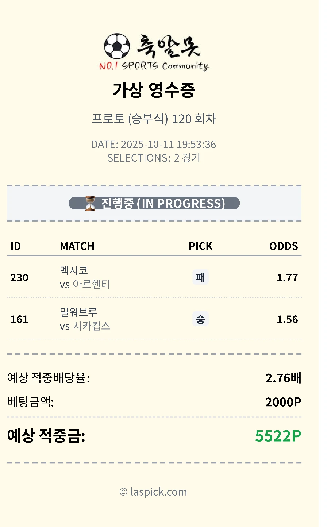Viewport: 331px width, 527px height.
Task: Click the MATCH column header
Action: (77, 246)
